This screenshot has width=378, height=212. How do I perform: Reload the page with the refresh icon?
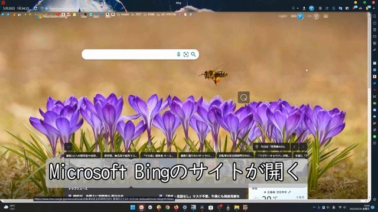pyautogui.click(x=35, y=8)
